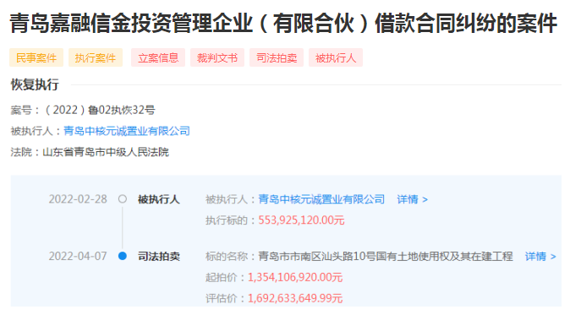
Task: Click court name 山东省青岛市中级人民法院
Action: [x=106, y=152]
